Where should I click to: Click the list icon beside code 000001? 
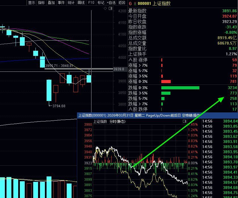click(135, 4)
